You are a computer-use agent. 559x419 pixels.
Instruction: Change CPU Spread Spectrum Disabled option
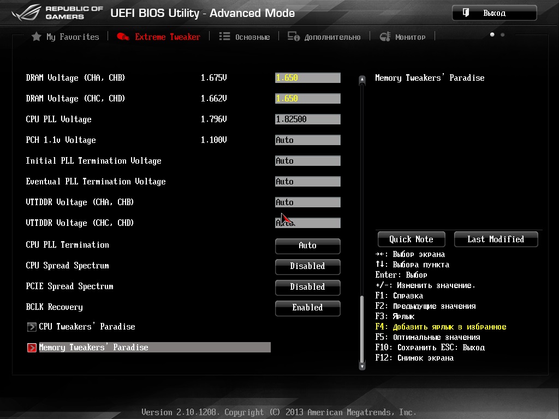(308, 266)
